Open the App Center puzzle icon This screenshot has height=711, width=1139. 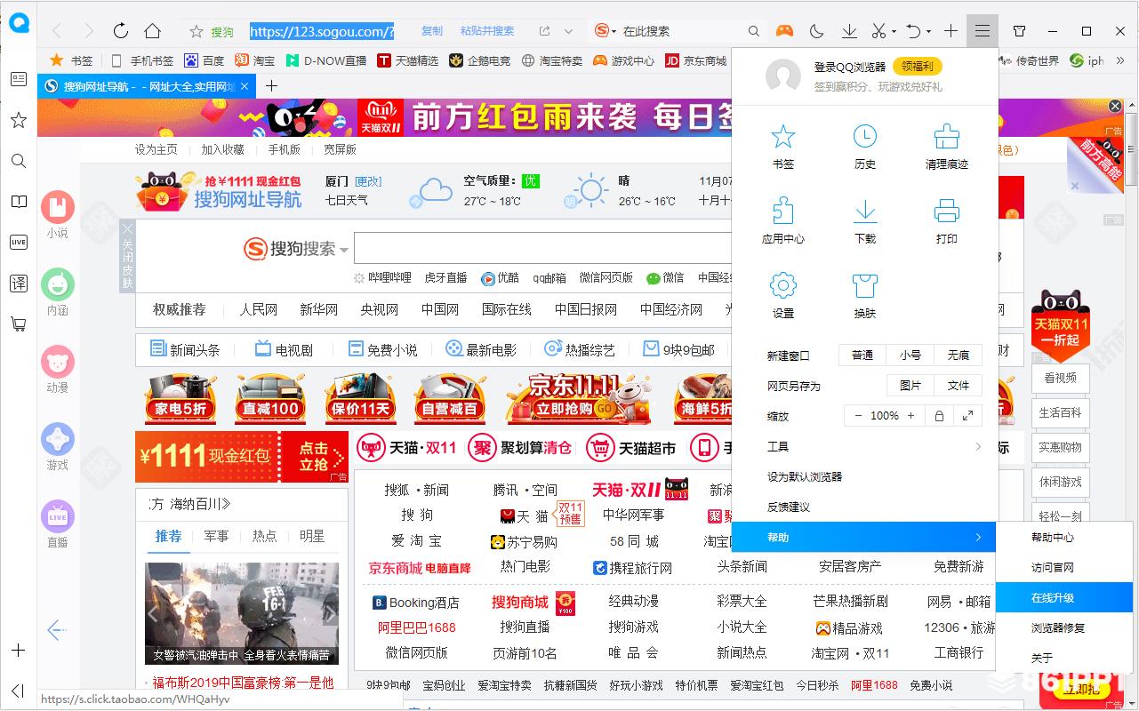point(782,212)
